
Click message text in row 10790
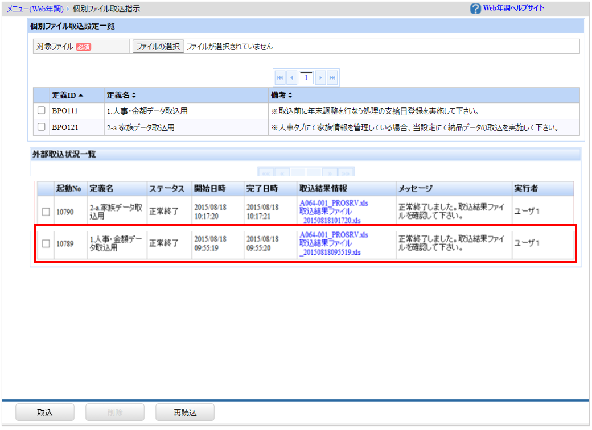451,212
